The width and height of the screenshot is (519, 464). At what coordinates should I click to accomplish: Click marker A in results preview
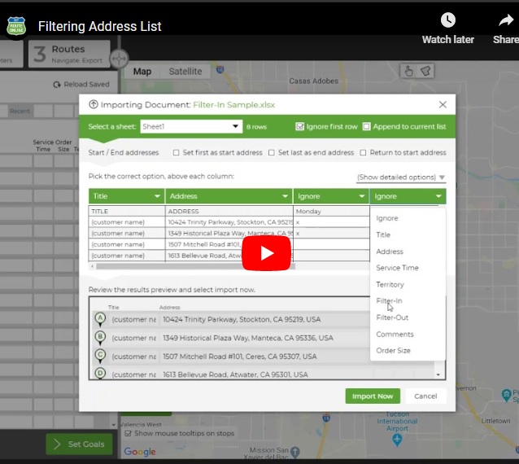[x=100, y=318]
